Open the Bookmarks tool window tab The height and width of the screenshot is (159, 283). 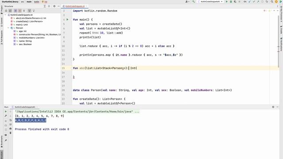pos(2,142)
